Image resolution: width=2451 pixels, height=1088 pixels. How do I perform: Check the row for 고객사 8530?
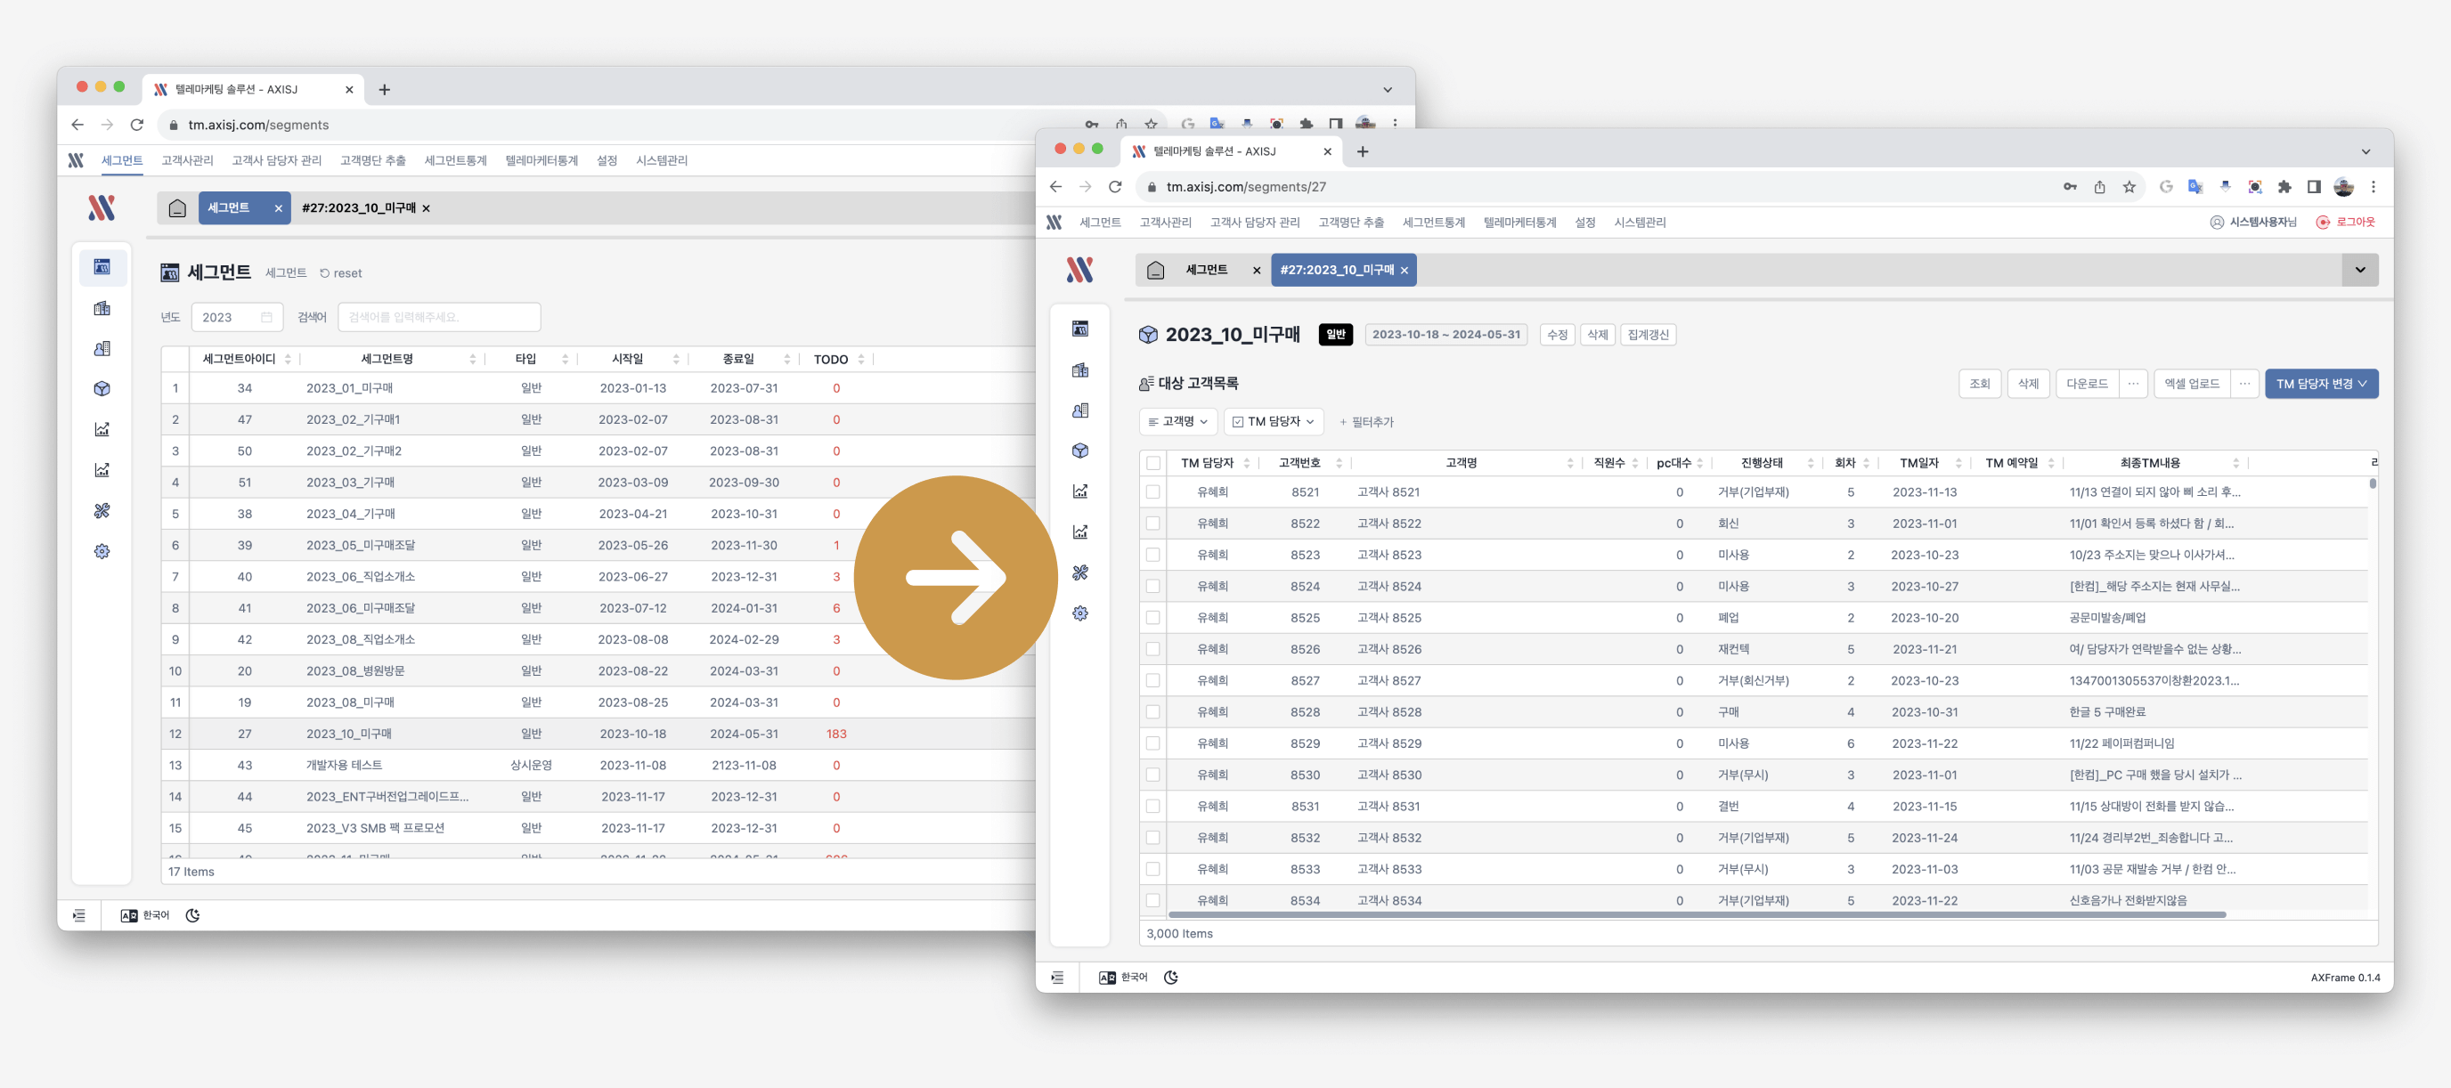click(x=1153, y=775)
